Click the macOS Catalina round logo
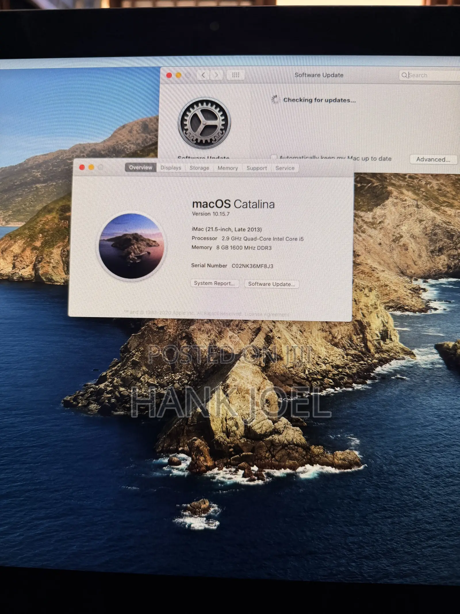460x614 pixels. click(x=131, y=246)
